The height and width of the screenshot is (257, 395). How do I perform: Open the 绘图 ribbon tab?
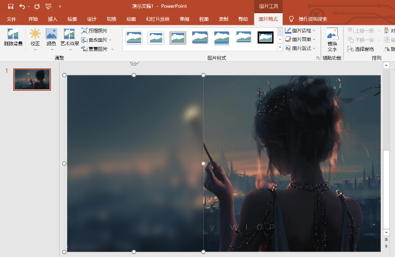click(72, 19)
